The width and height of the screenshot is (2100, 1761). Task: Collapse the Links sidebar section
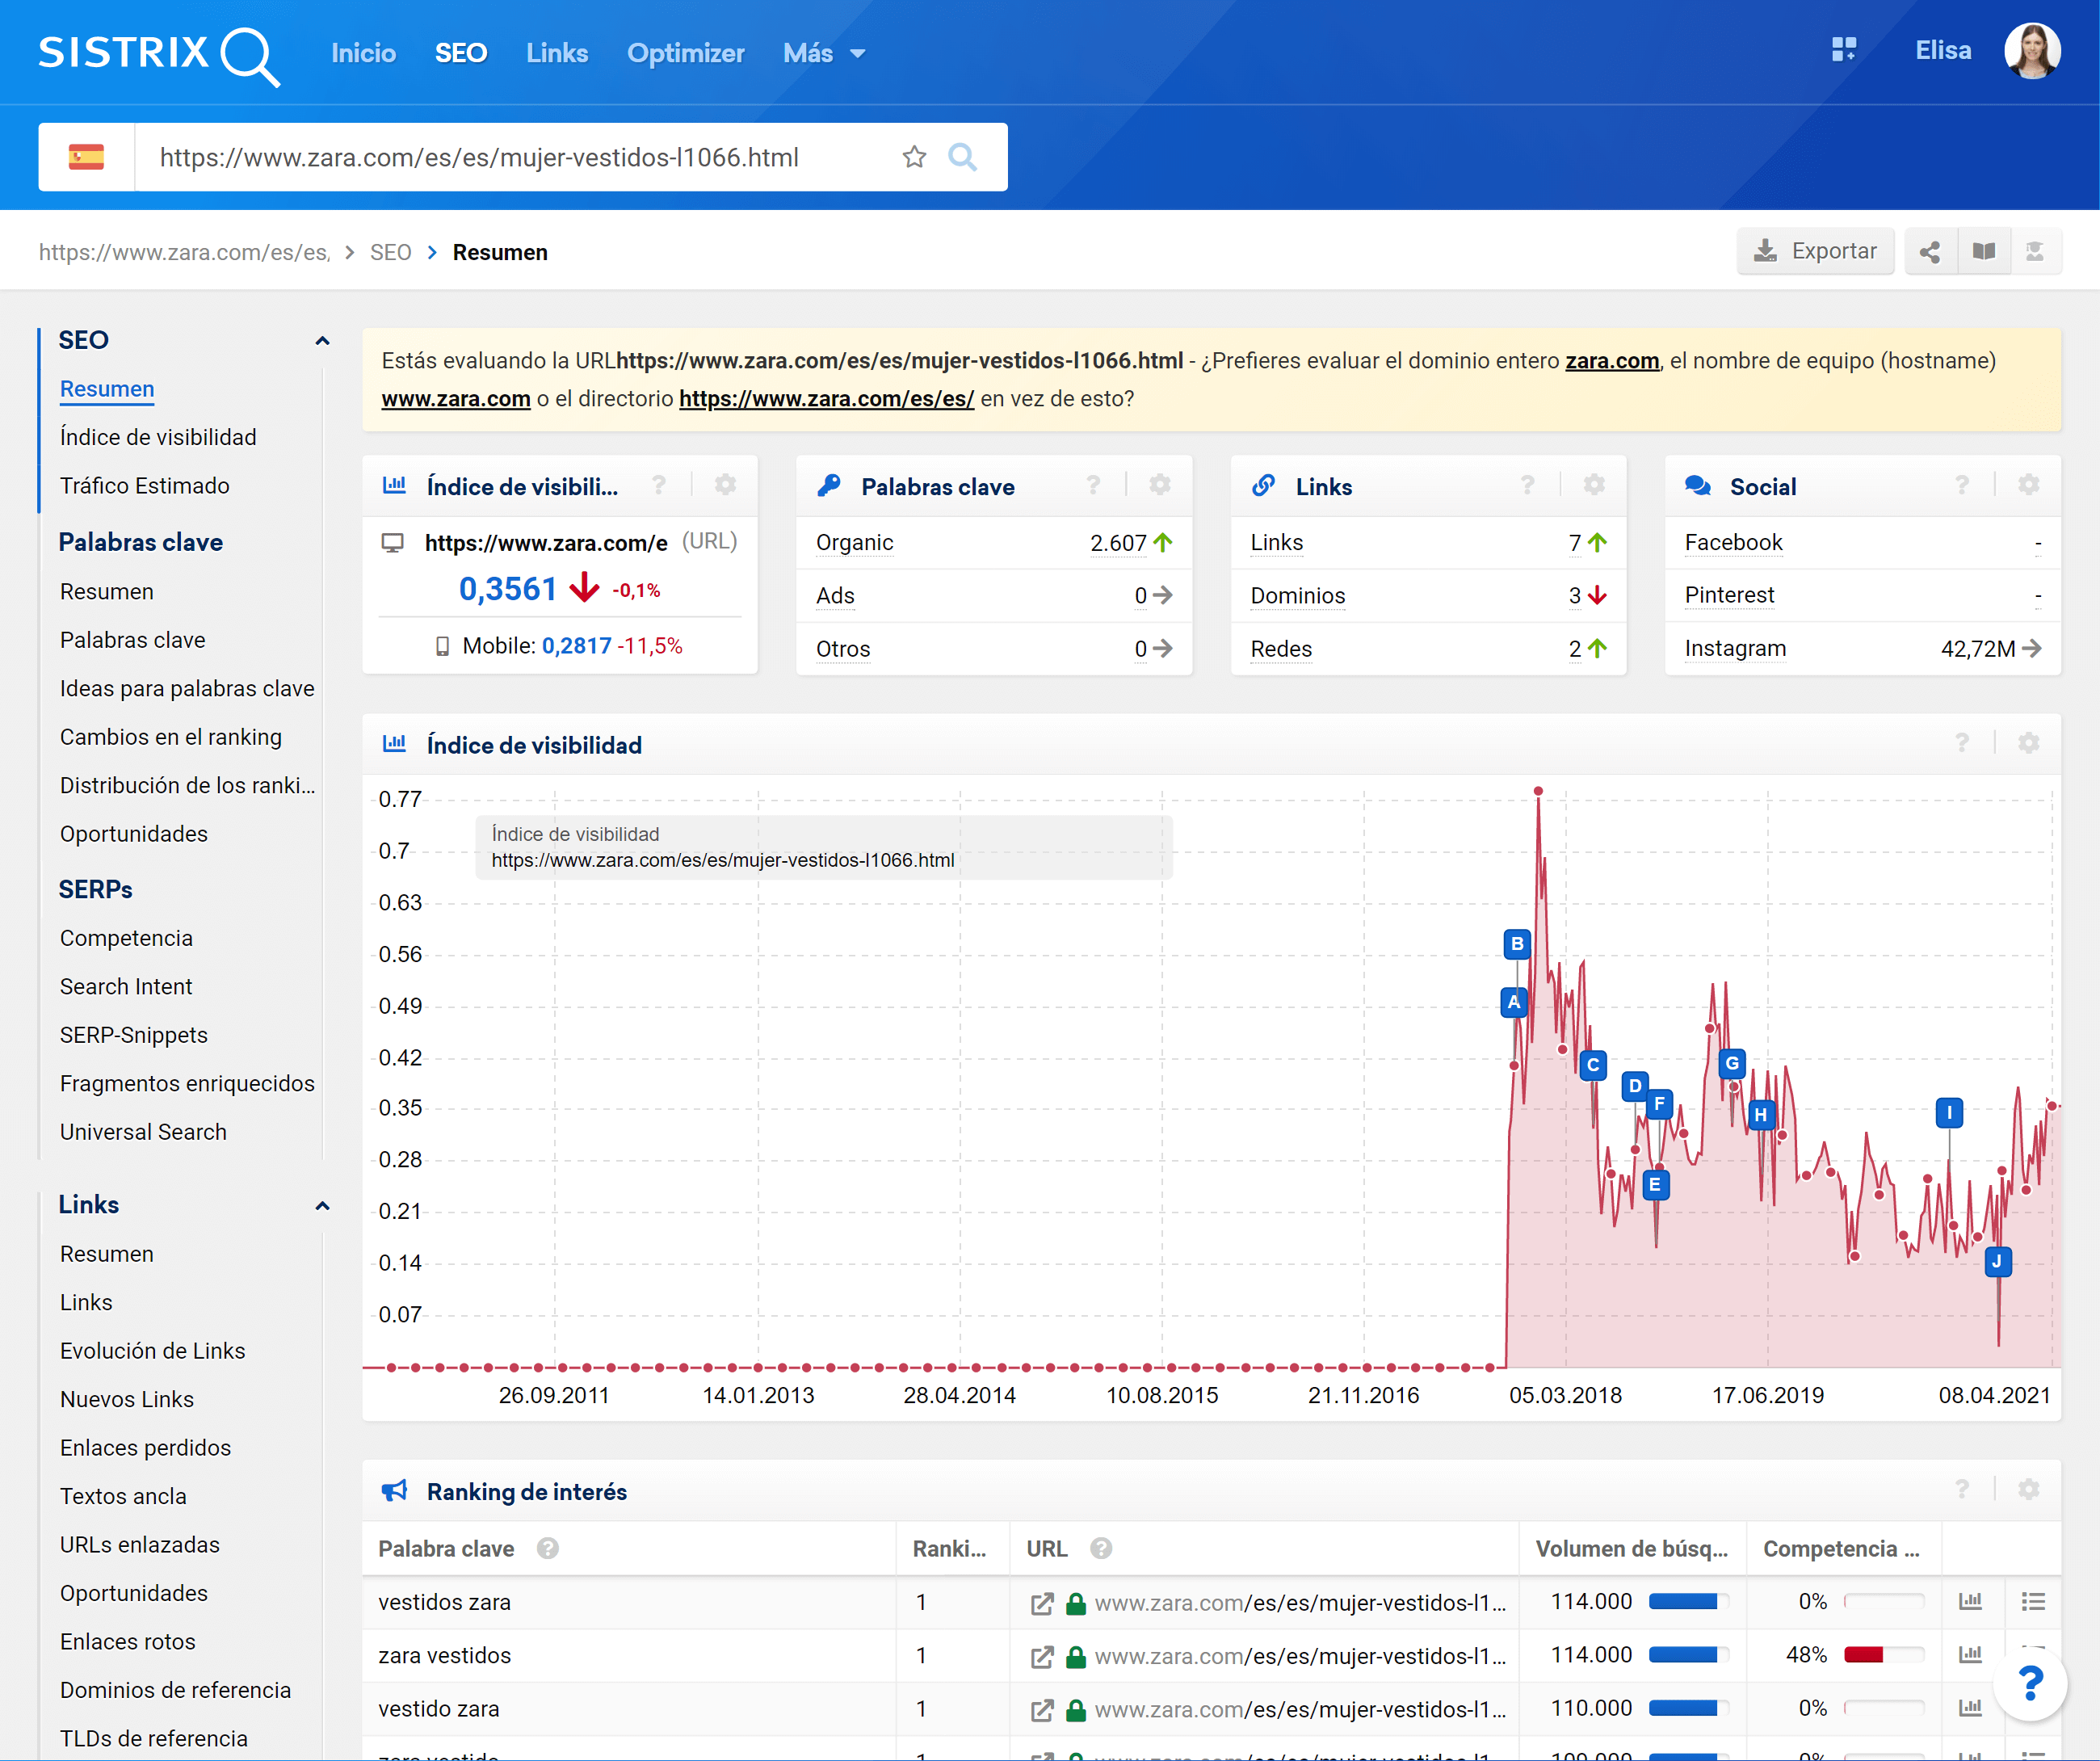pos(322,1206)
